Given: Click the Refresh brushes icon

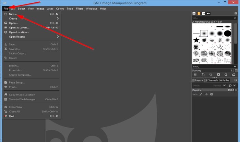Looking at the screenshot, I should point(226,75).
